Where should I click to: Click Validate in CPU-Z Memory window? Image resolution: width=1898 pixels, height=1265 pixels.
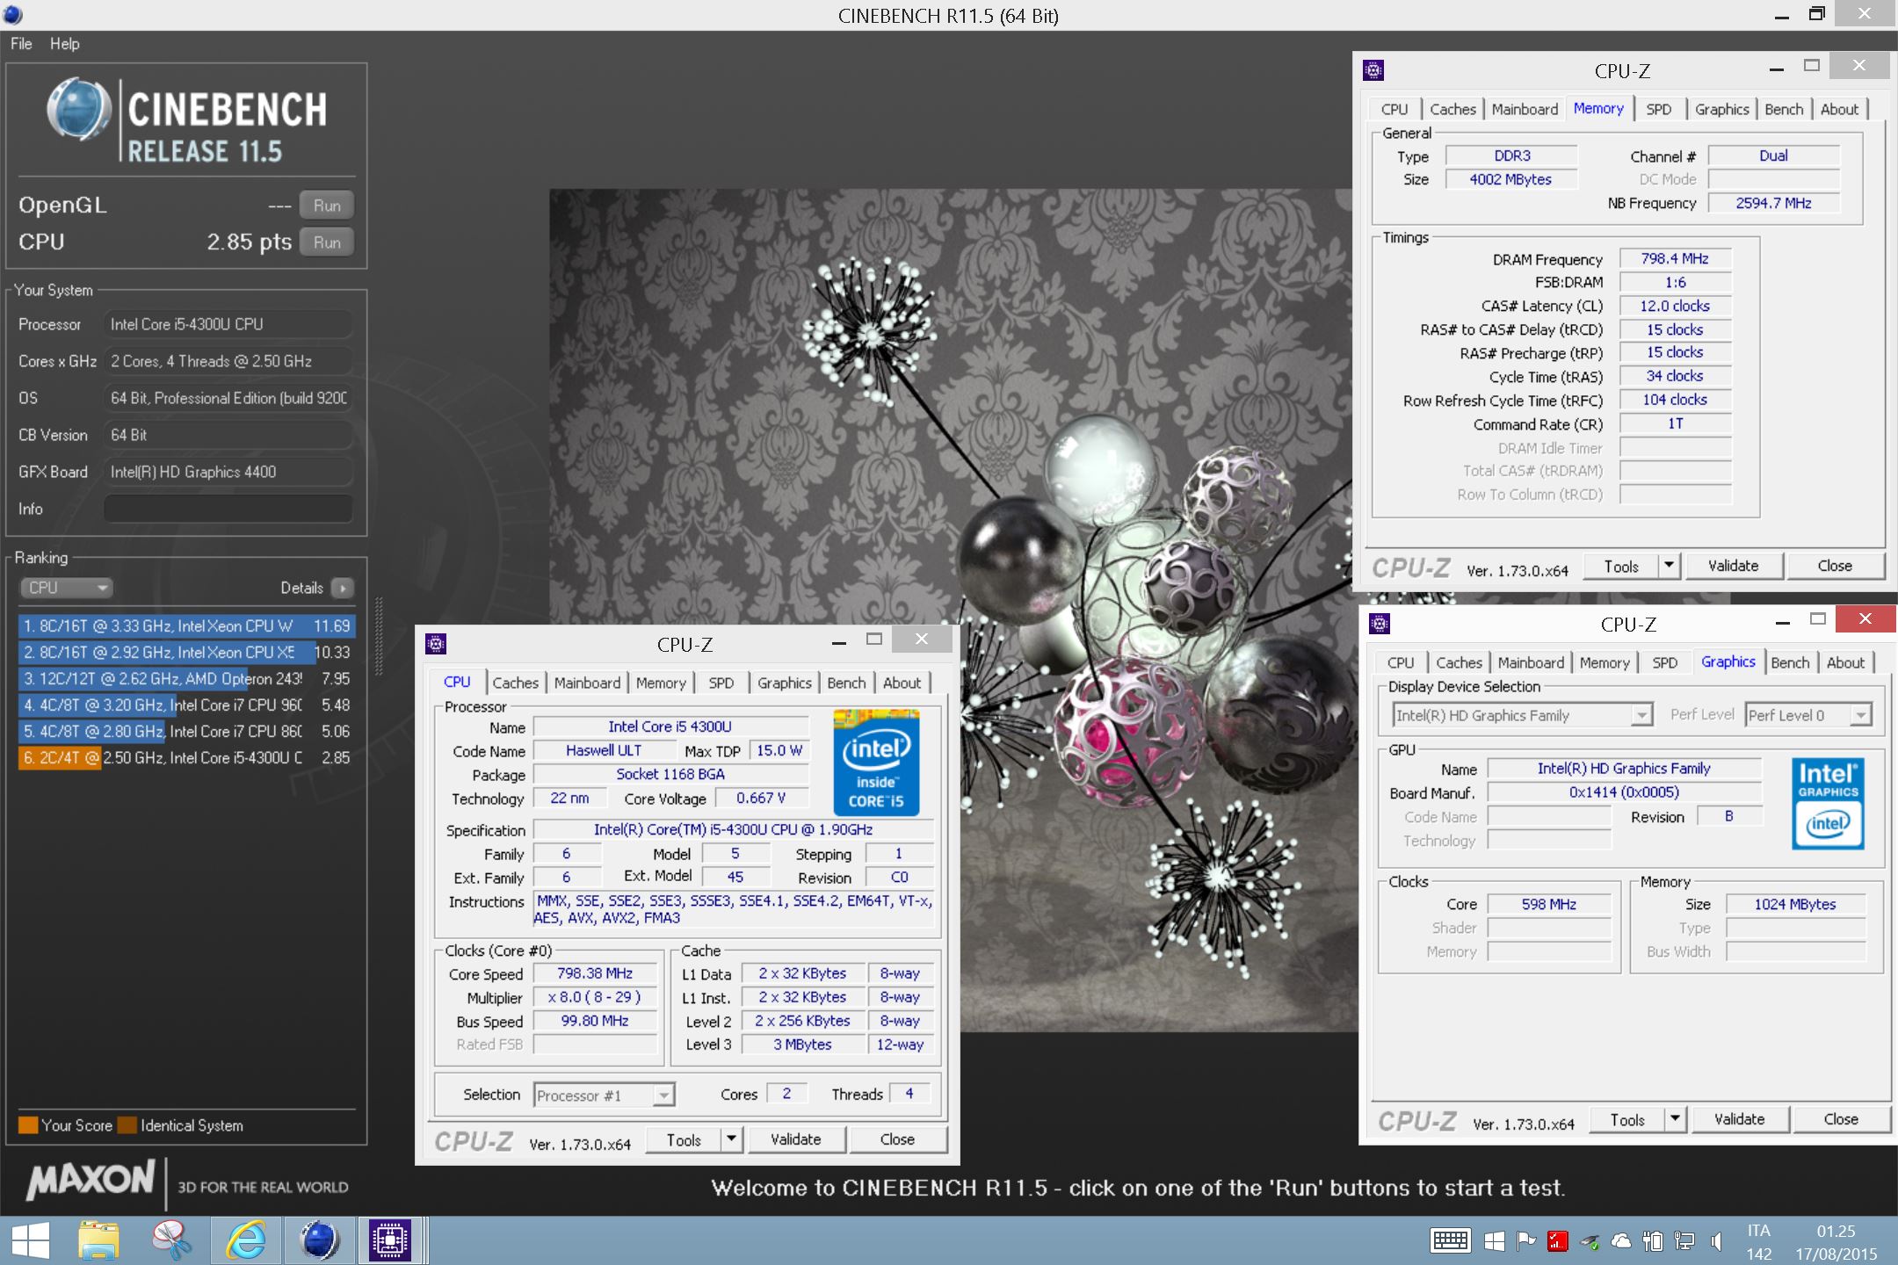(x=1734, y=566)
